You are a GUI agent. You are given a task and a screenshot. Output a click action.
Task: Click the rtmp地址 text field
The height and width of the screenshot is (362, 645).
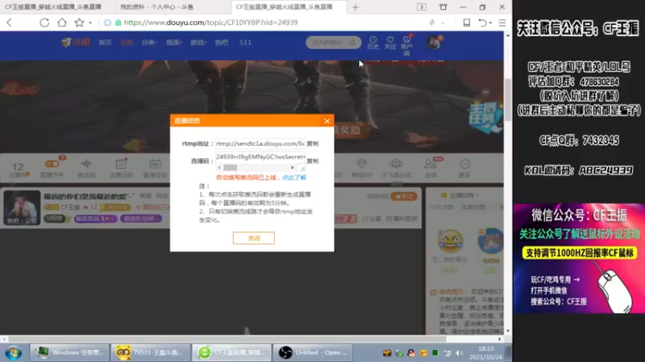point(260,144)
